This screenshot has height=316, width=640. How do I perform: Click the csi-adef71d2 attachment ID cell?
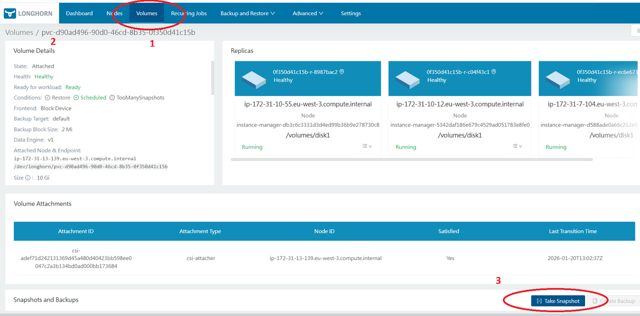click(x=76, y=258)
